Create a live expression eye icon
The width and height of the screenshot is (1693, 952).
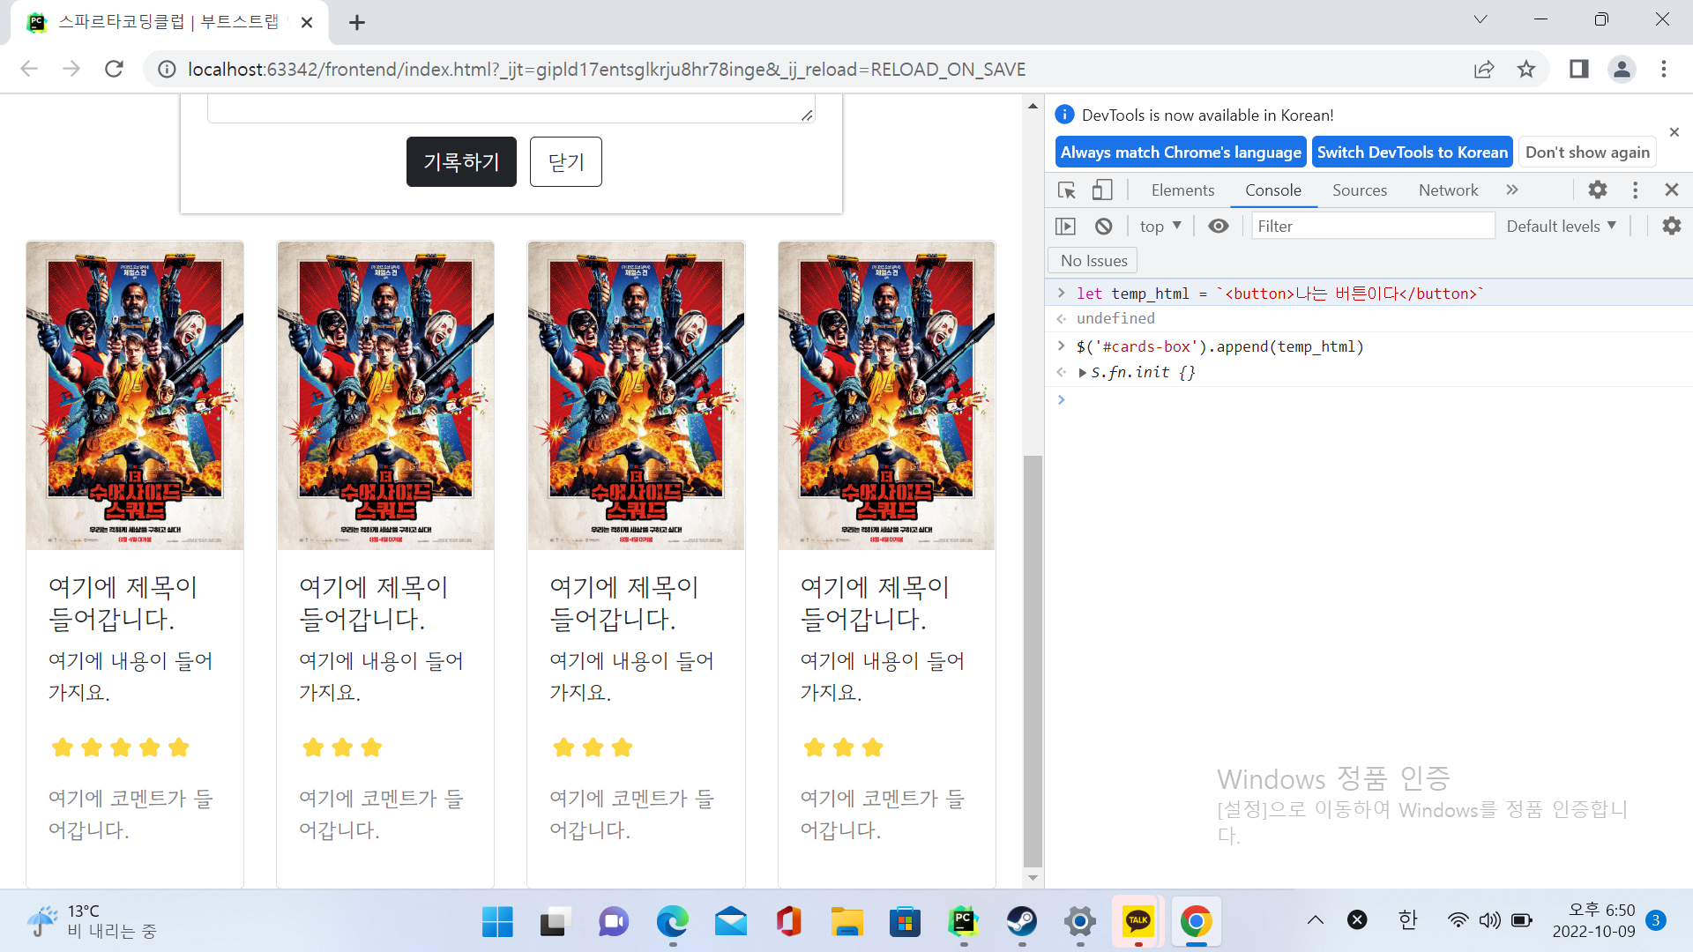1218,226
